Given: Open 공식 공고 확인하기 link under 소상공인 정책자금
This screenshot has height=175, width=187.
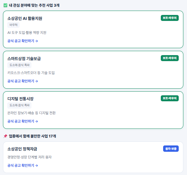Looking at the screenshot, I should (23, 165).
